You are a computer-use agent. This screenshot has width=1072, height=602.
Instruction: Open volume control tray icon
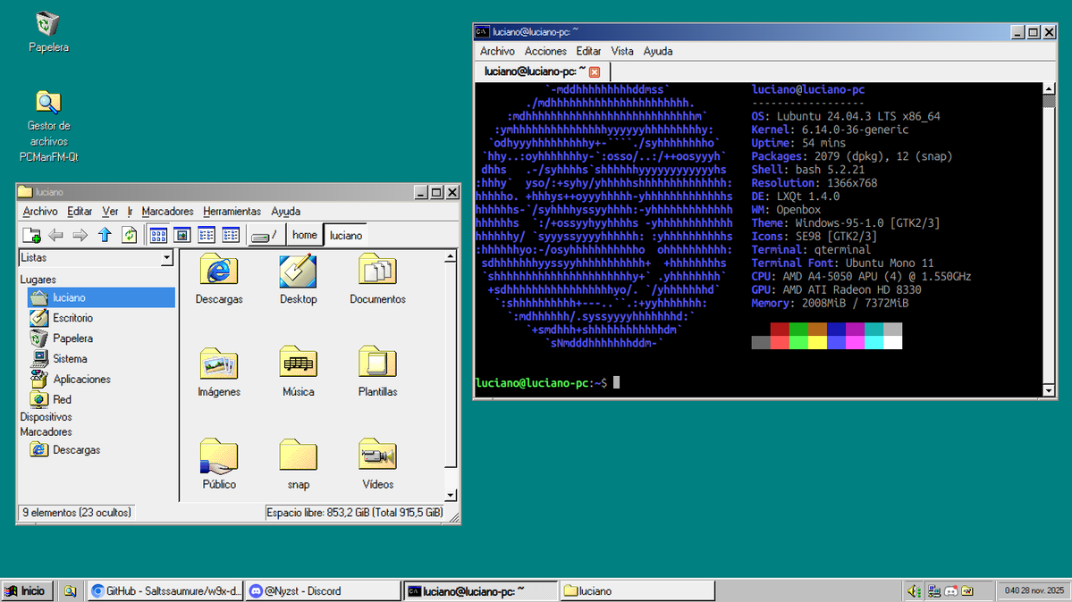915,591
